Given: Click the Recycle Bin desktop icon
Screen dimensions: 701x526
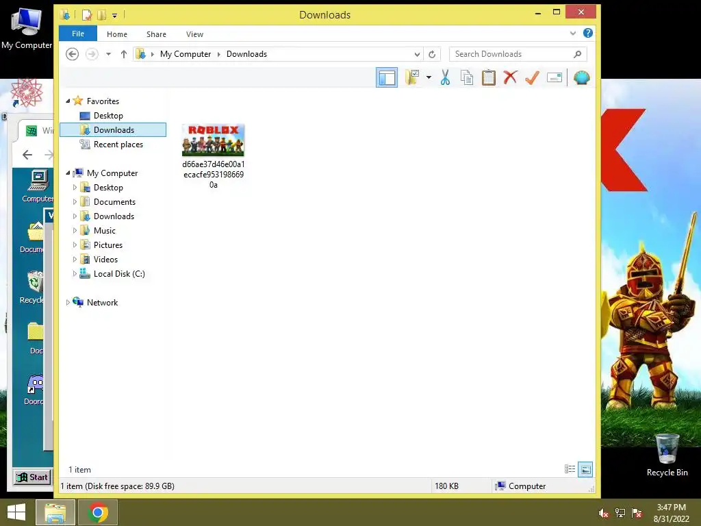Looking at the screenshot, I should (x=667, y=455).
